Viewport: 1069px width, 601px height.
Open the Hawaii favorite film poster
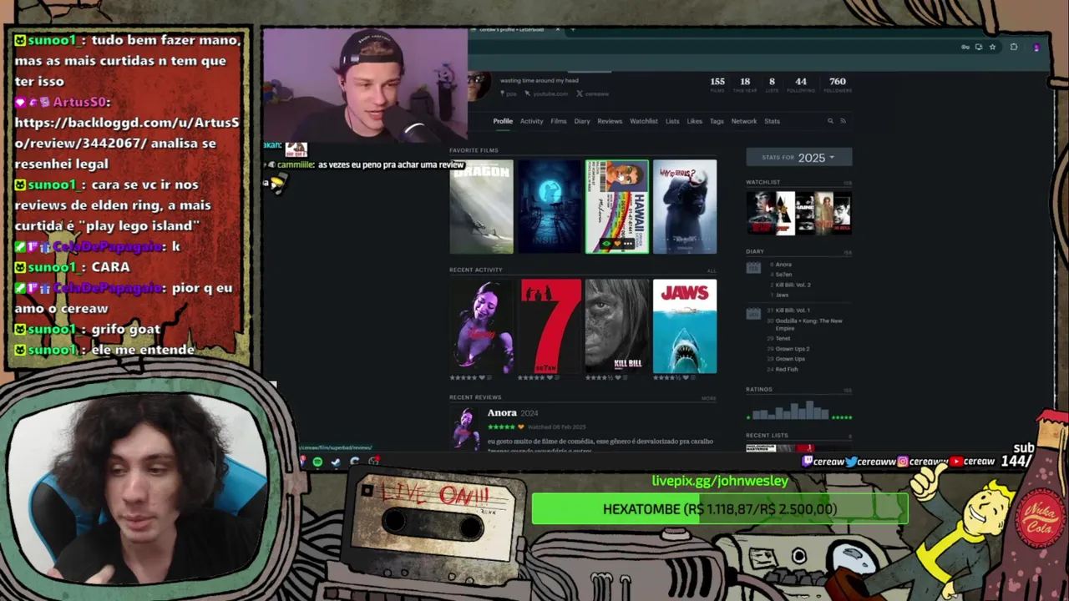point(617,206)
